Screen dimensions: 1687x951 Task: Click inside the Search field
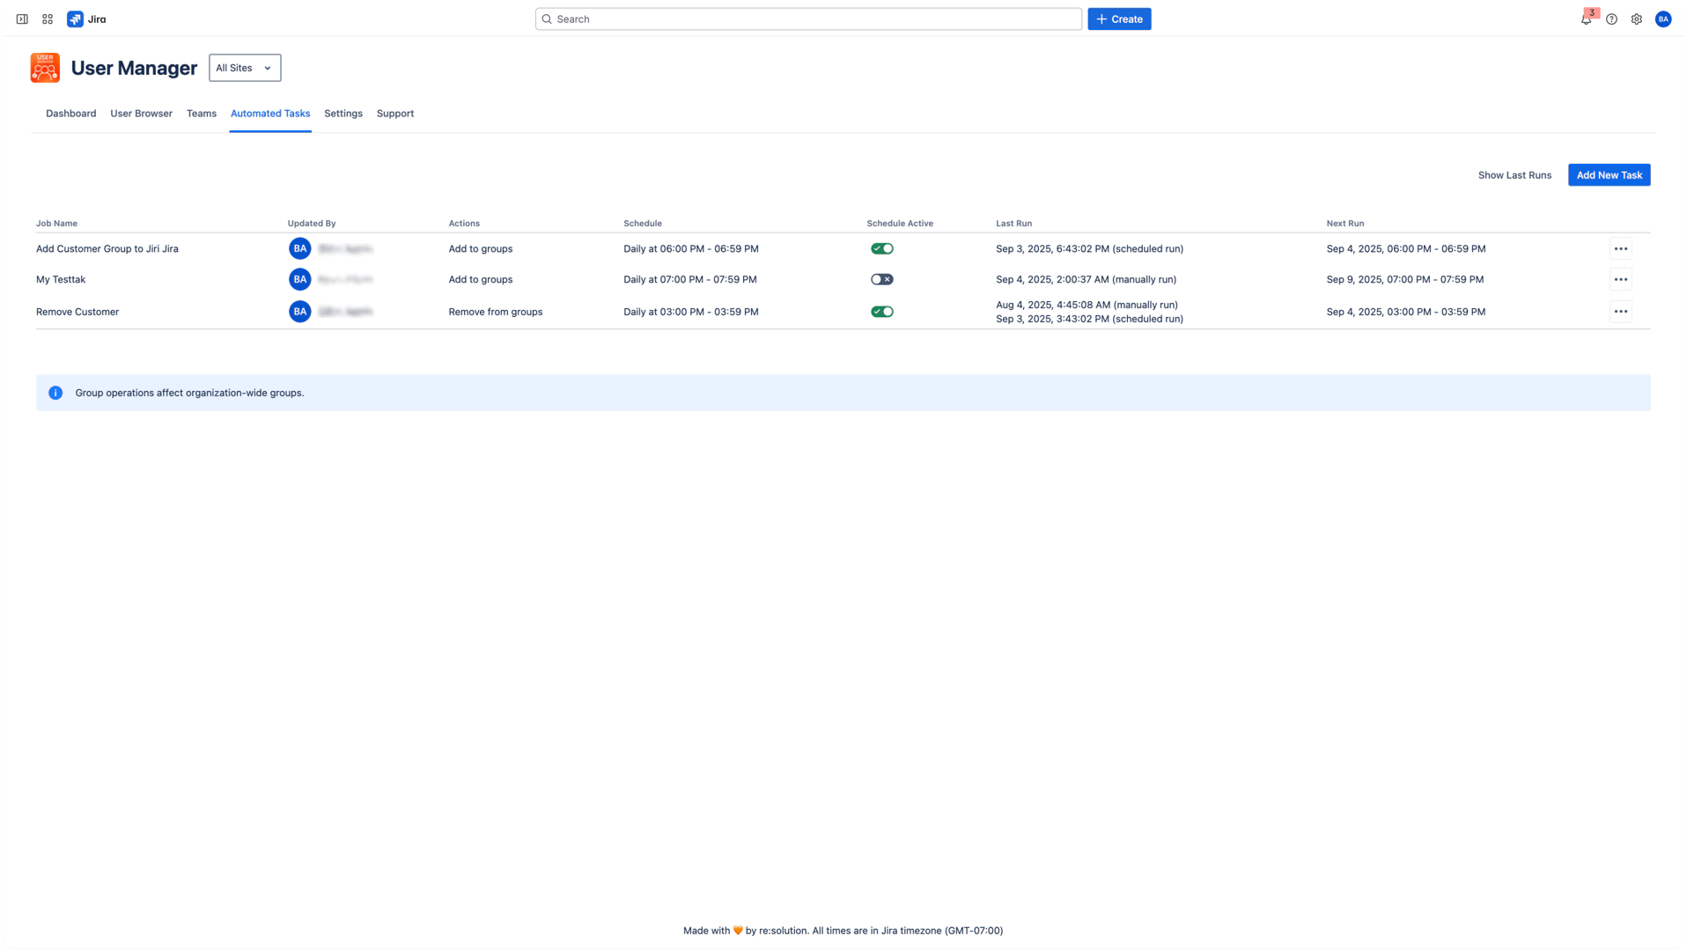[x=807, y=18]
